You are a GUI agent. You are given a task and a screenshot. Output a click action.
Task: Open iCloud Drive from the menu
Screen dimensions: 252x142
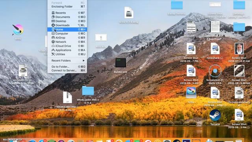click(67, 46)
